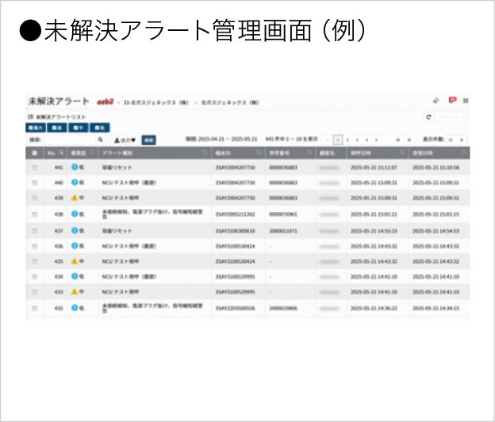Open the red notification message icon
This screenshot has width=495, height=422.
(452, 101)
